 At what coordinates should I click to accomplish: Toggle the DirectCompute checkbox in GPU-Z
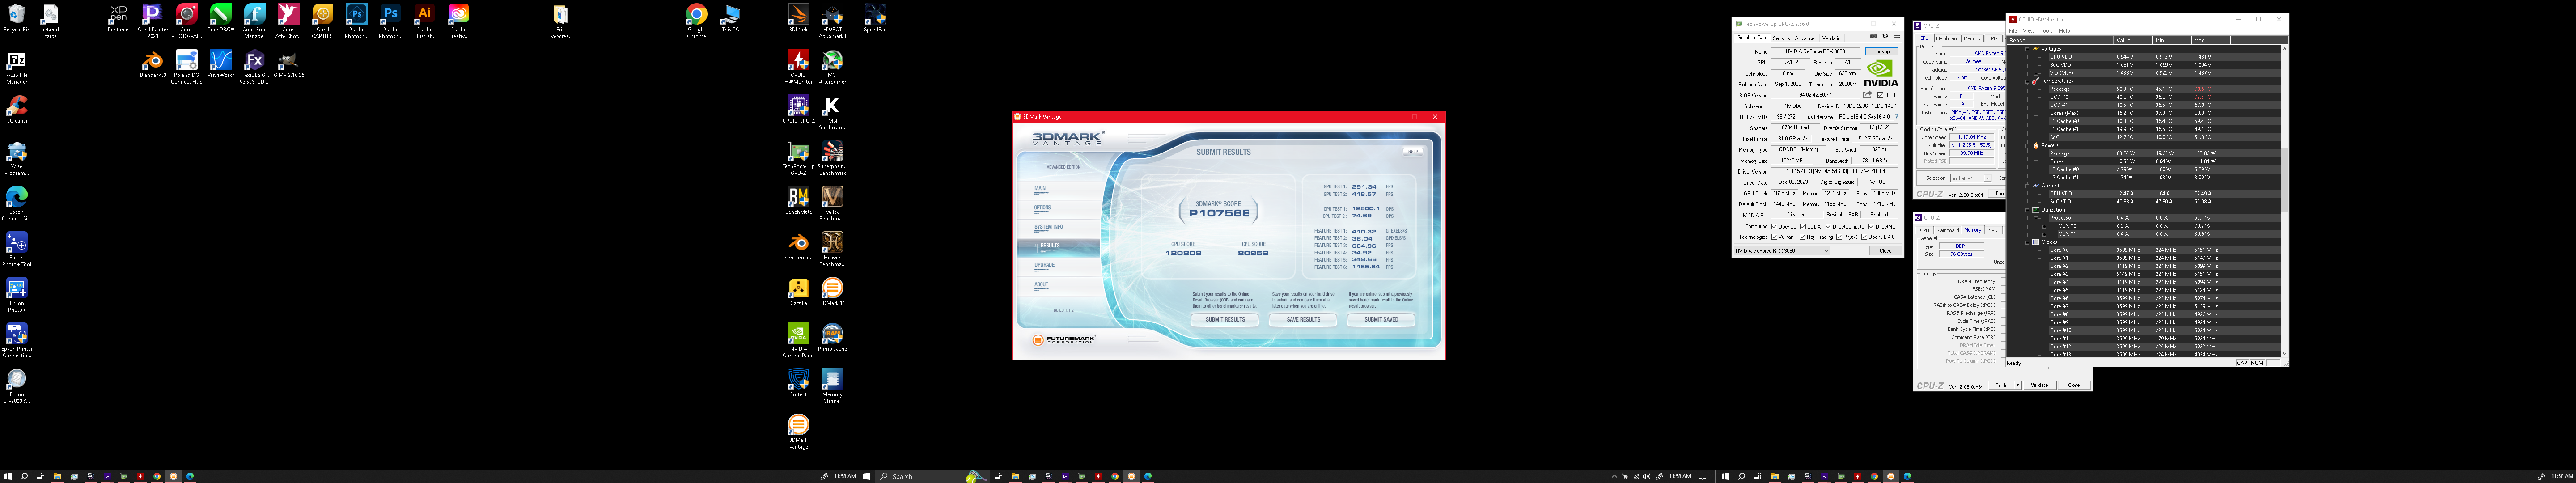tap(1829, 227)
